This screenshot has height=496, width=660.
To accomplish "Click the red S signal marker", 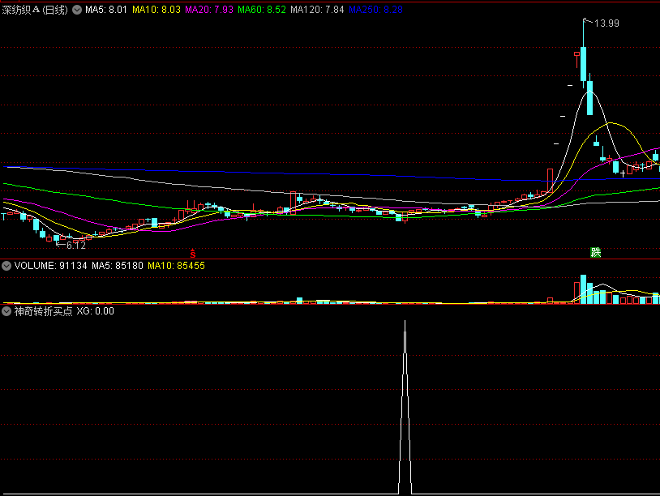I will [x=192, y=253].
